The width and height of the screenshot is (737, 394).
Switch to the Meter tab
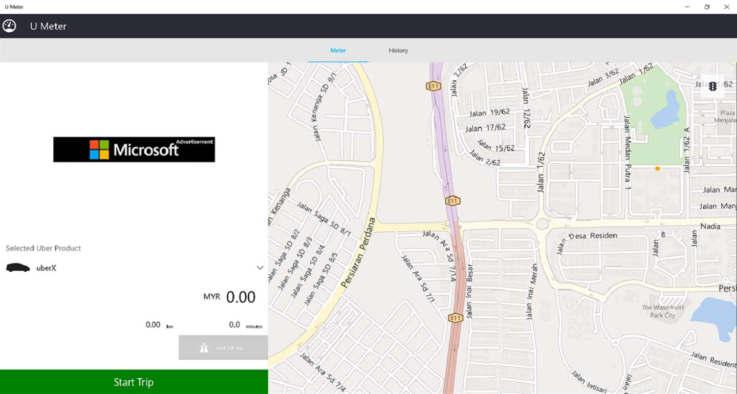click(x=338, y=50)
